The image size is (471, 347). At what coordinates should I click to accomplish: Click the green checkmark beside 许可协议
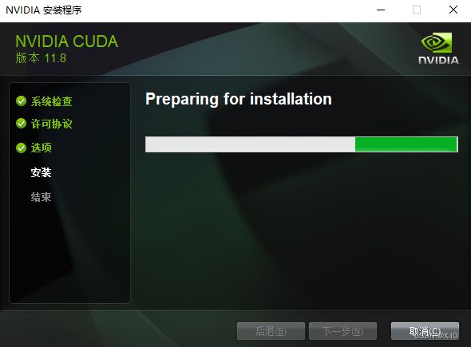21,123
